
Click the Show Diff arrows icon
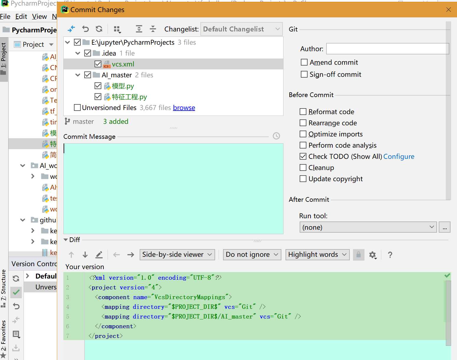click(71, 29)
